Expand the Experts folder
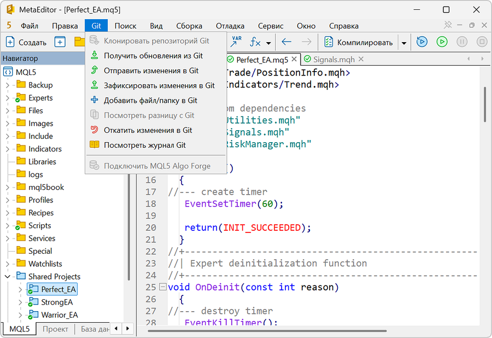The image size is (492, 338). (x=7, y=98)
